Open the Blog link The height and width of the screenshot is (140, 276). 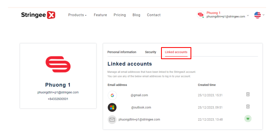(136, 15)
